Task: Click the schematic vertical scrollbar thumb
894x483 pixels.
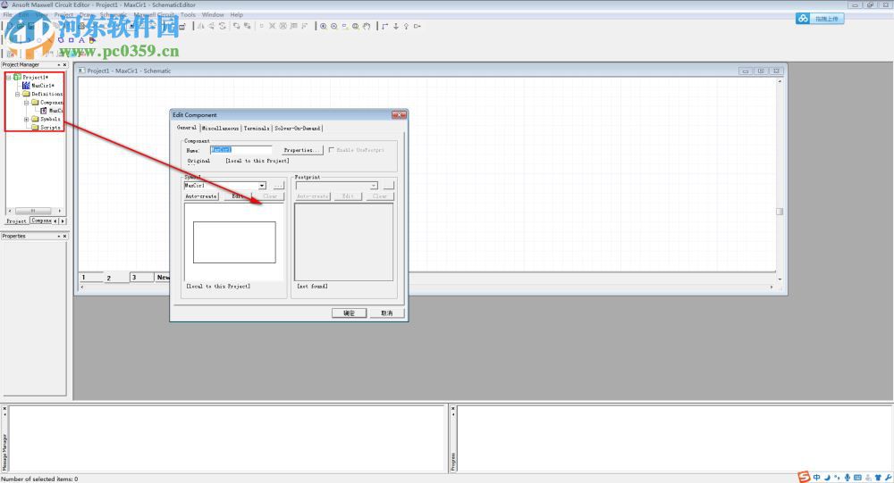Action: 780,212
